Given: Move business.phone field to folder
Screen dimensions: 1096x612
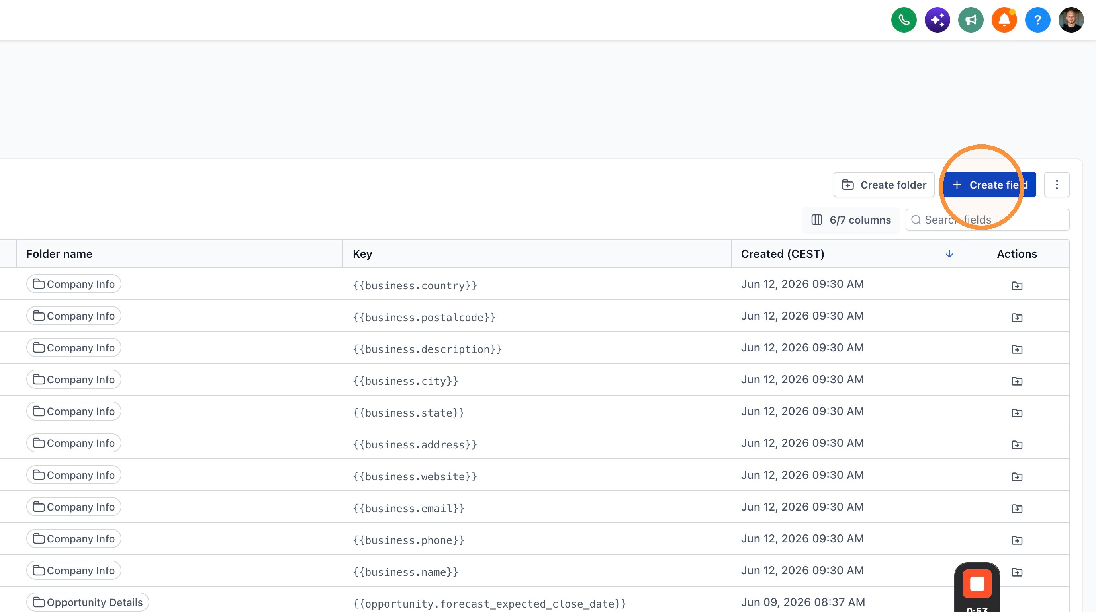Looking at the screenshot, I should (x=1017, y=541).
